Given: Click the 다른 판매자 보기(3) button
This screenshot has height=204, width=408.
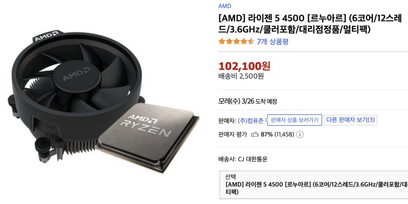Looking at the screenshot, I should (351, 120).
